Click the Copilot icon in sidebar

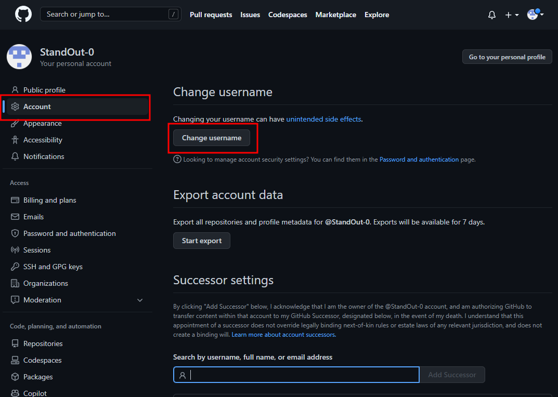click(15, 393)
